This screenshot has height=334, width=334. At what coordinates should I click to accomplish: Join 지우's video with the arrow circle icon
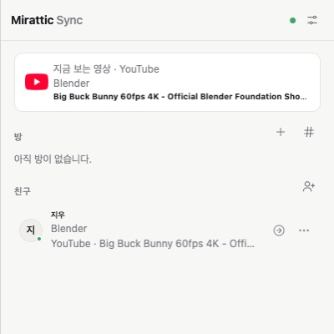coord(279,230)
